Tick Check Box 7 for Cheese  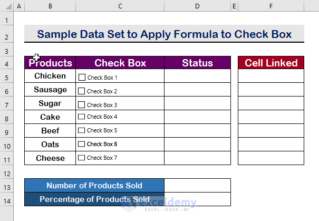click(x=82, y=158)
